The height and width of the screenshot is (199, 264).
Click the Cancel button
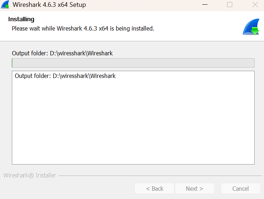pos(241,189)
